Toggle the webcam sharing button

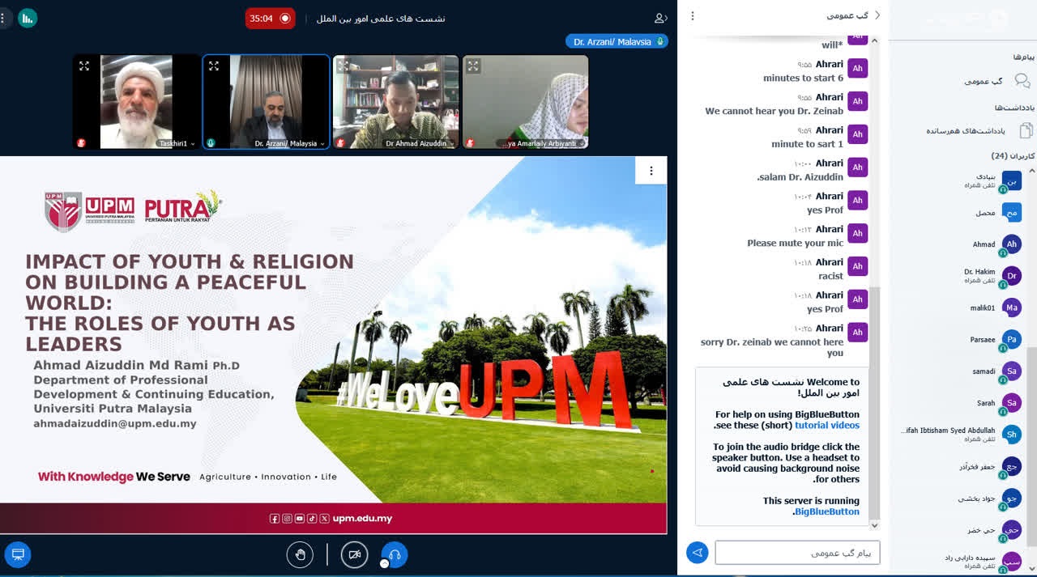(354, 554)
